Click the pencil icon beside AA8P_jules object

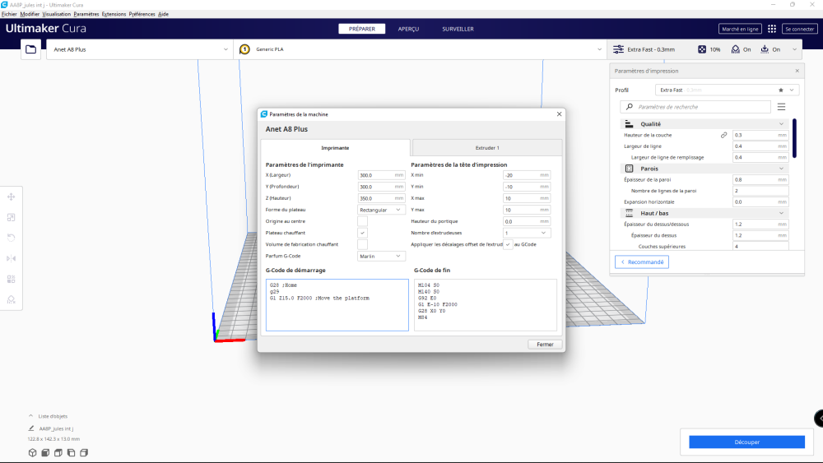point(31,428)
